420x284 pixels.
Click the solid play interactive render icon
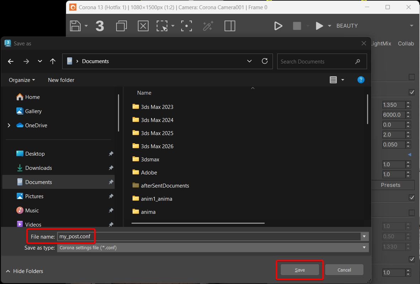pos(319,26)
